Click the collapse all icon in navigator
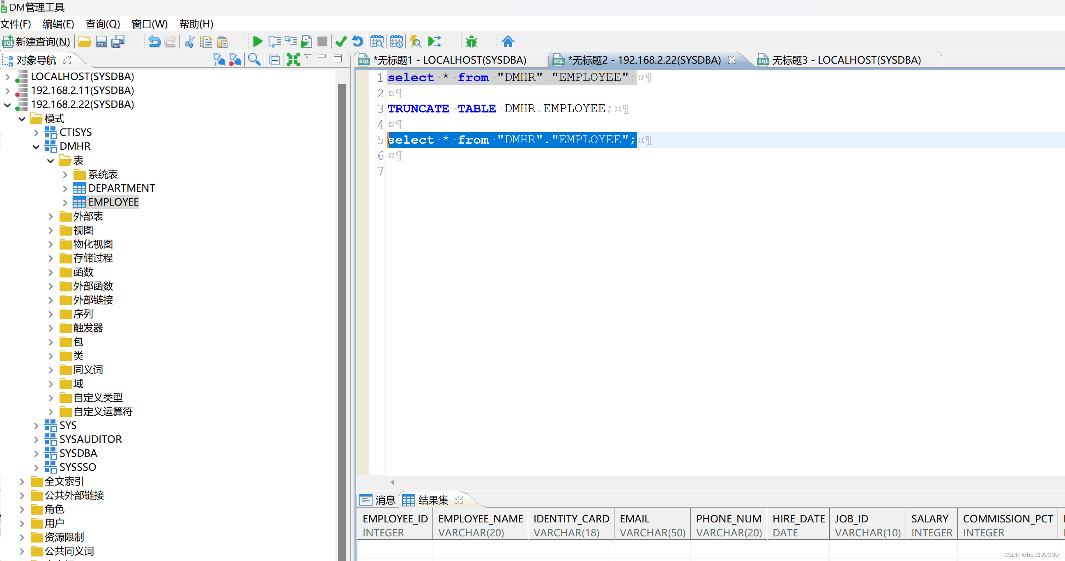Image resolution: width=1065 pixels, height=561 pixels. point(274,60)
